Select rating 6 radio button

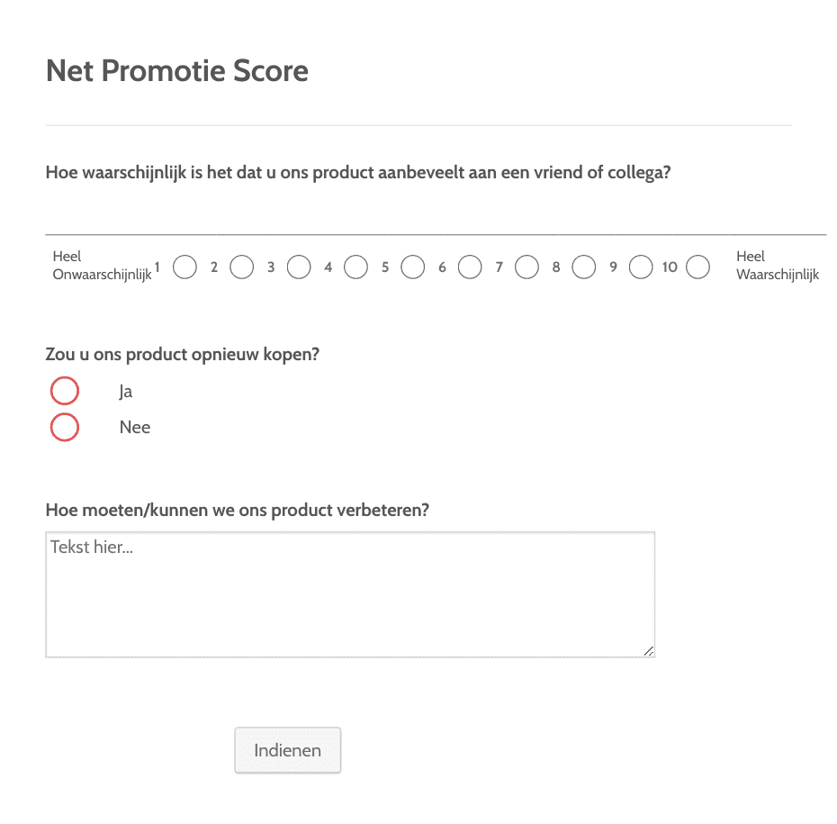pyautogui.click(x=470, y=267)
